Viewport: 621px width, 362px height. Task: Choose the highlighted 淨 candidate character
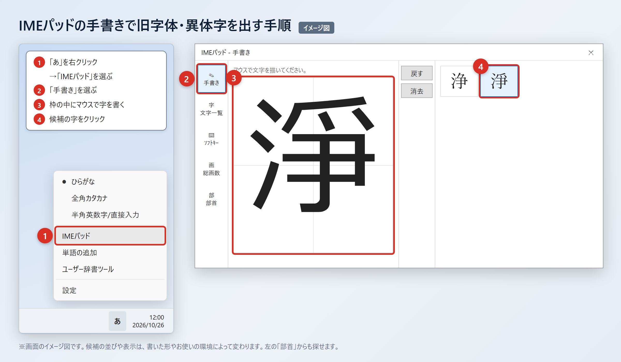(x=499, y=81)
